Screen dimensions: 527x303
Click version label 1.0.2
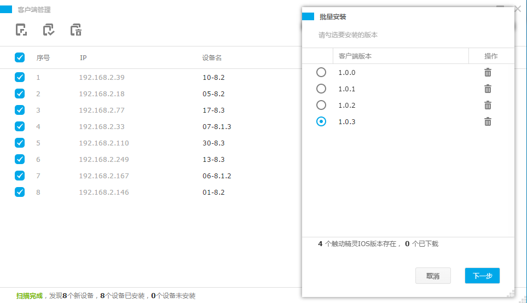347,106
